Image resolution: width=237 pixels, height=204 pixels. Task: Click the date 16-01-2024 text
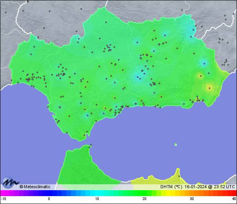tap(196, 187)
